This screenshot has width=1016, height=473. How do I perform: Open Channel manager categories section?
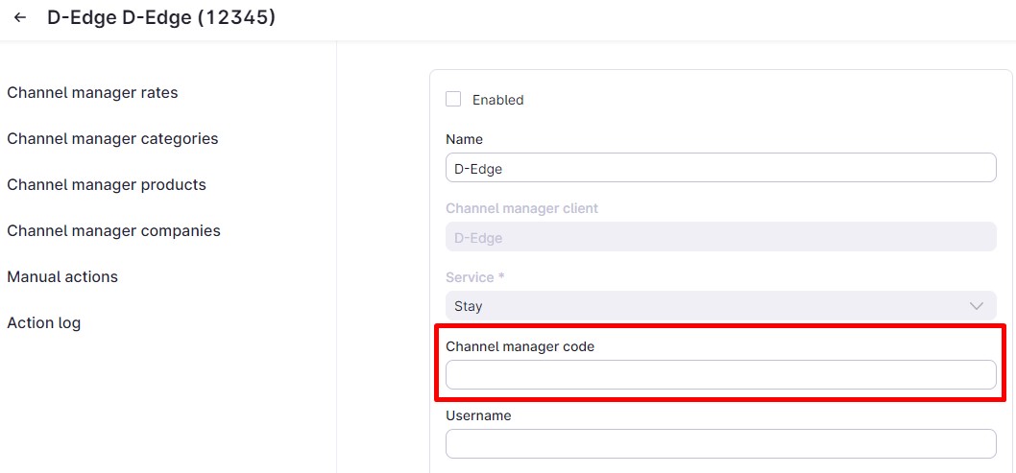coord(112,138)
